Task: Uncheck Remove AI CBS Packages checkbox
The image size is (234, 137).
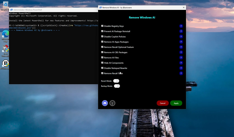Action: (102, 52)
